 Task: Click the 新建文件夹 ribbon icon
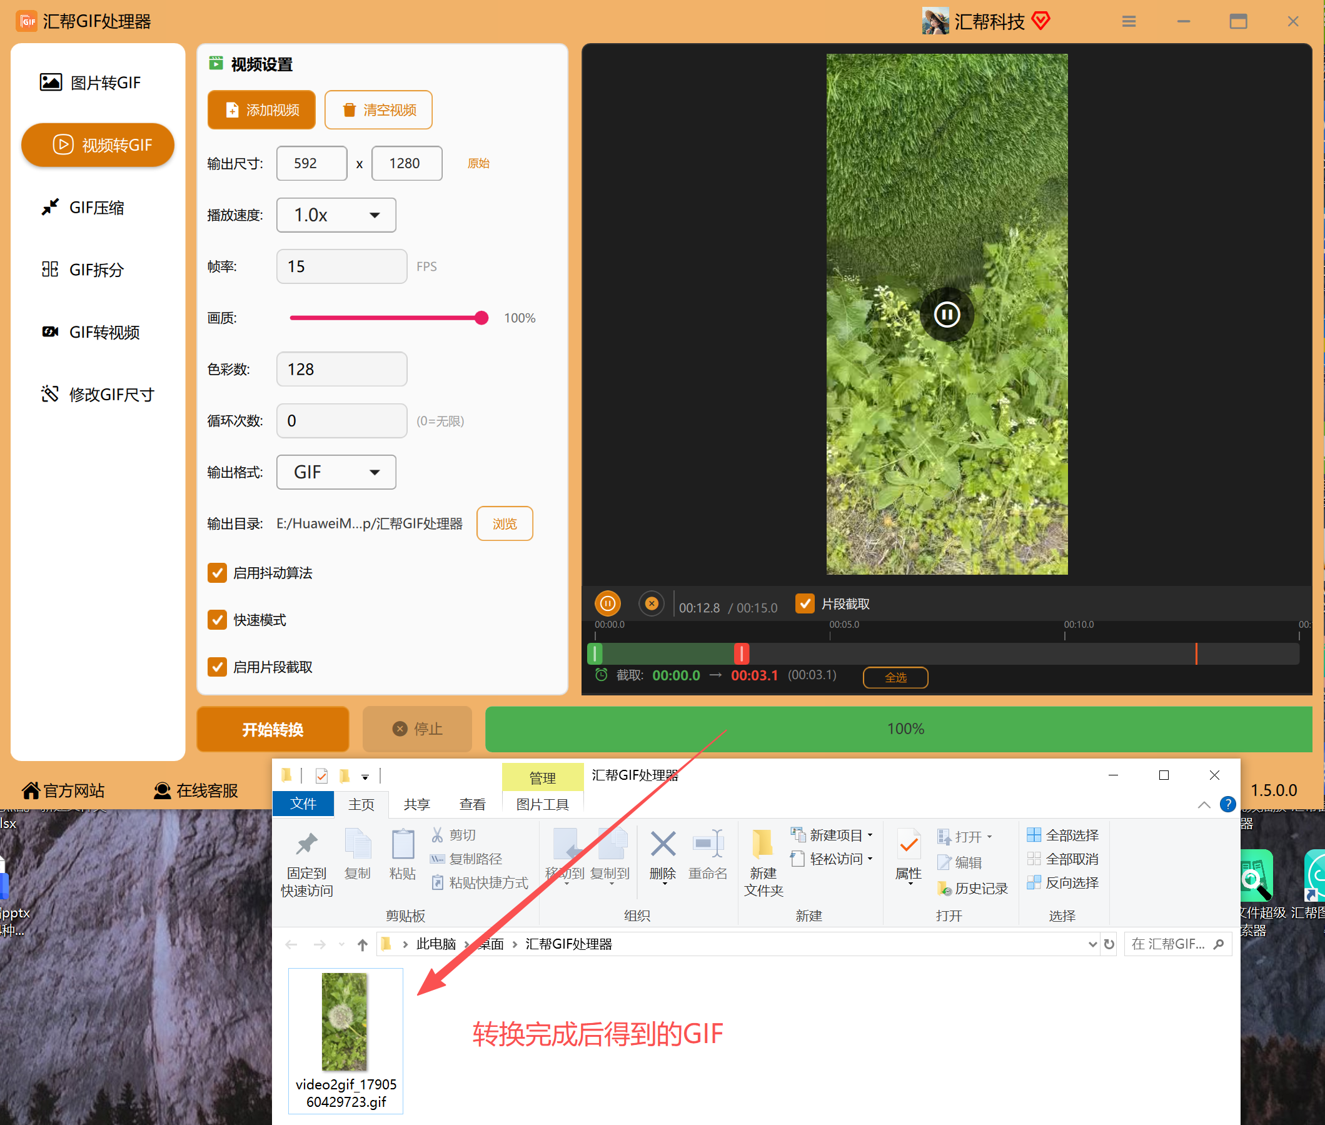pos(763,862)
